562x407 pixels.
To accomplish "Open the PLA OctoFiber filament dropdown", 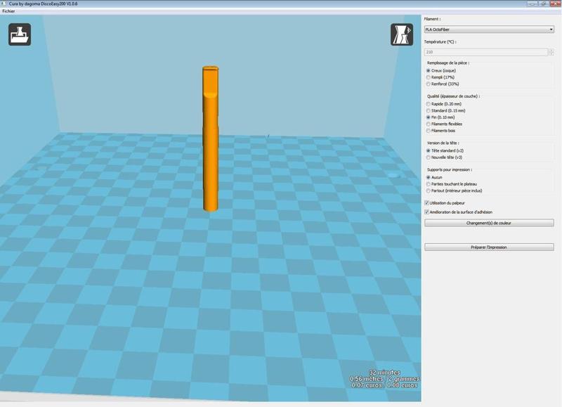I will [489, 30].
